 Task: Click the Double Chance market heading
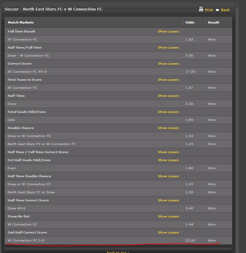21,128
